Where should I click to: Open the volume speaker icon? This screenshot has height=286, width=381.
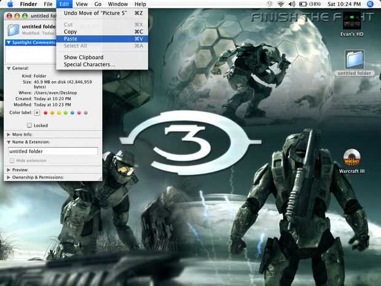pyautogui.click(x=292, y=4)
